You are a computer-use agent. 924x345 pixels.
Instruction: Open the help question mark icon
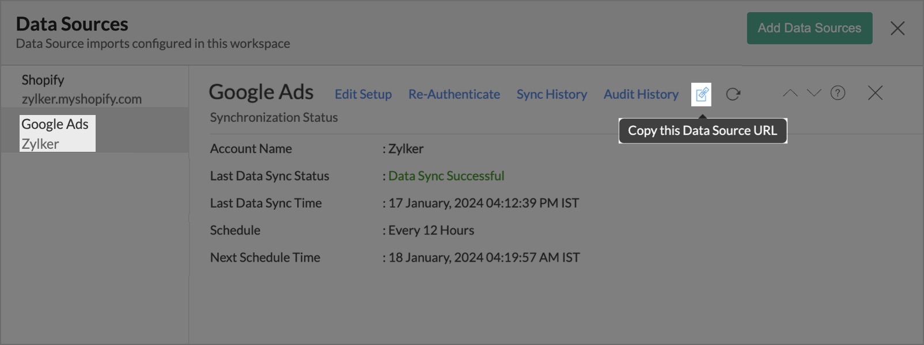coord(838,93)
